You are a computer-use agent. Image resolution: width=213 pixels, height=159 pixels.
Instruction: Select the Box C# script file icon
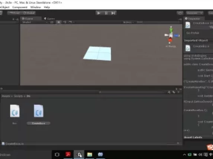click(x=14, y=111)
